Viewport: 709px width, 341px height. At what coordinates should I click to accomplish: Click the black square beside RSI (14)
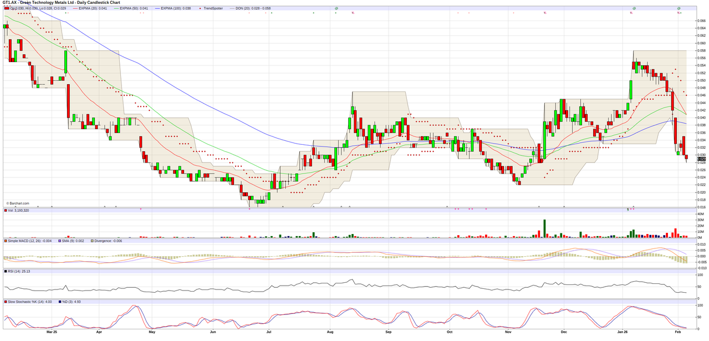point(6,271)
